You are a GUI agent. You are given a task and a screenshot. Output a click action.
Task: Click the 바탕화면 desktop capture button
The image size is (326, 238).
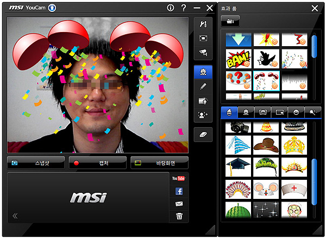[x=159, y=163]
